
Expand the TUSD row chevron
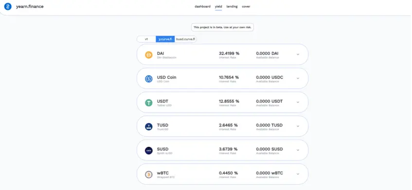[298, 126]
